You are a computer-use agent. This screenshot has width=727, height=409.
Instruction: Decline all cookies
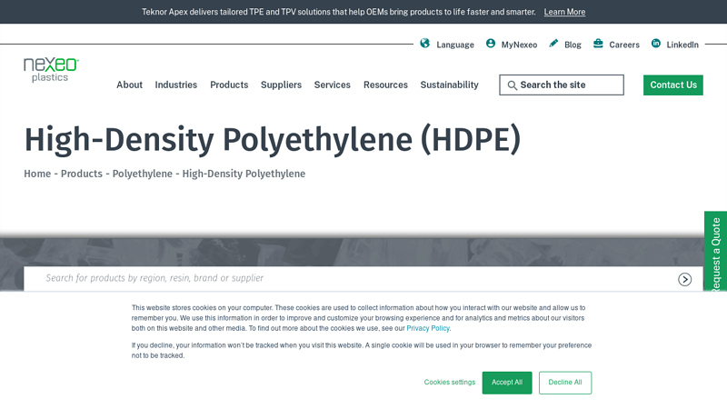click(564, 383)
